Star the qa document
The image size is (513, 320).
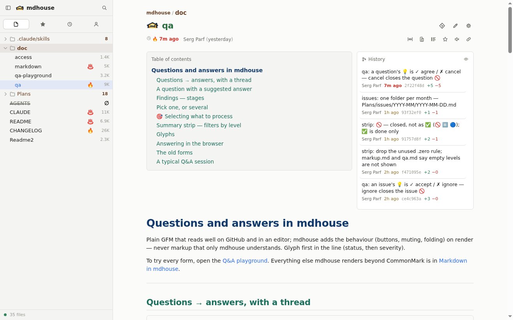point(445,39)
